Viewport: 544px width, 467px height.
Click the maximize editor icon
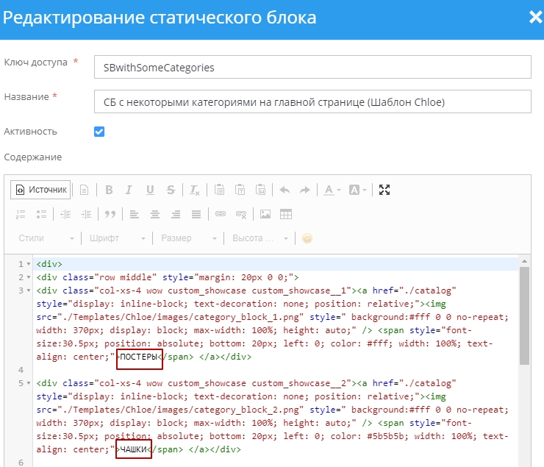click(384, 190)
